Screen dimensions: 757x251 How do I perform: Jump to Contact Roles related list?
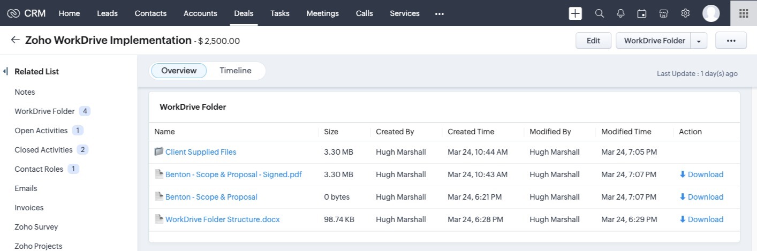[x=39, y=169]
